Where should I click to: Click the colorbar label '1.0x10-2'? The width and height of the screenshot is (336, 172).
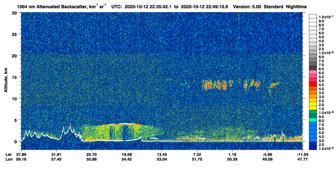tap(326, 52)
